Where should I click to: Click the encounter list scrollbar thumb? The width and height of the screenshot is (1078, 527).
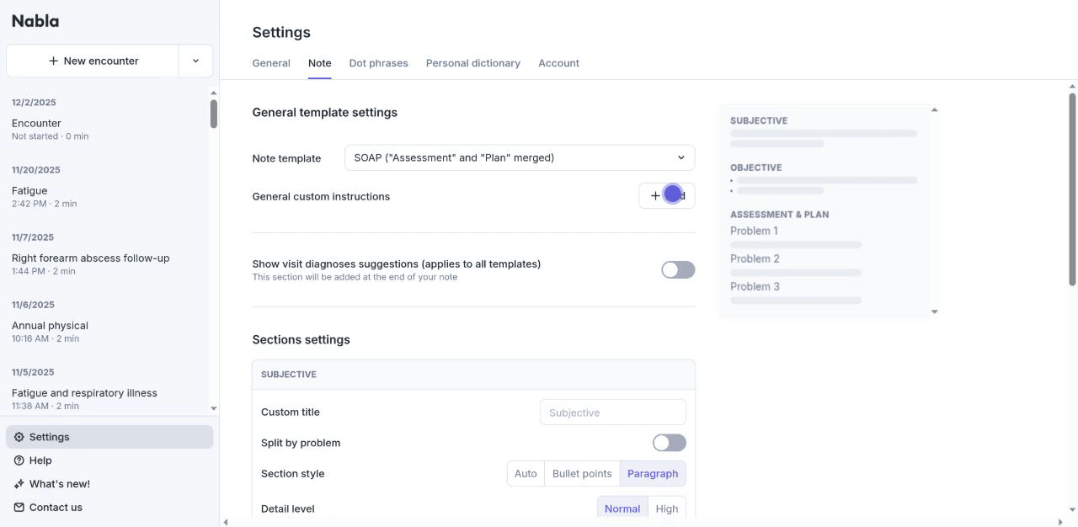214,114
